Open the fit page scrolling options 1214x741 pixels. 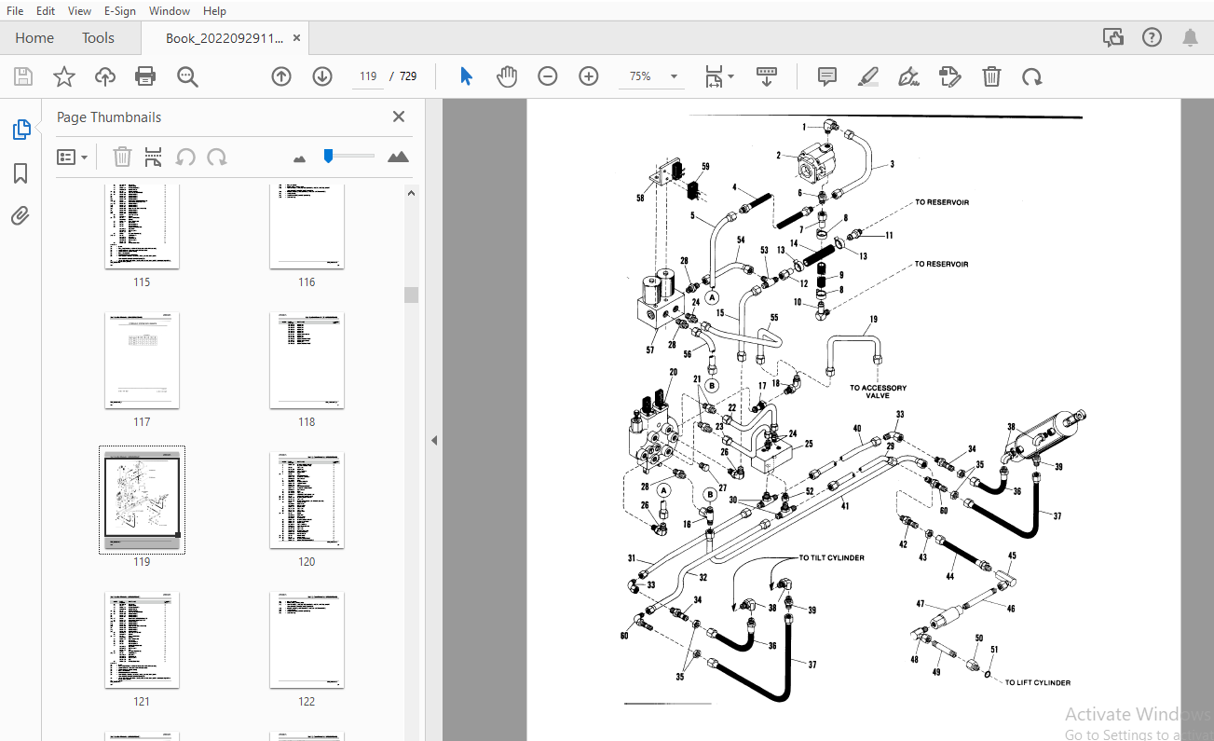719,76
